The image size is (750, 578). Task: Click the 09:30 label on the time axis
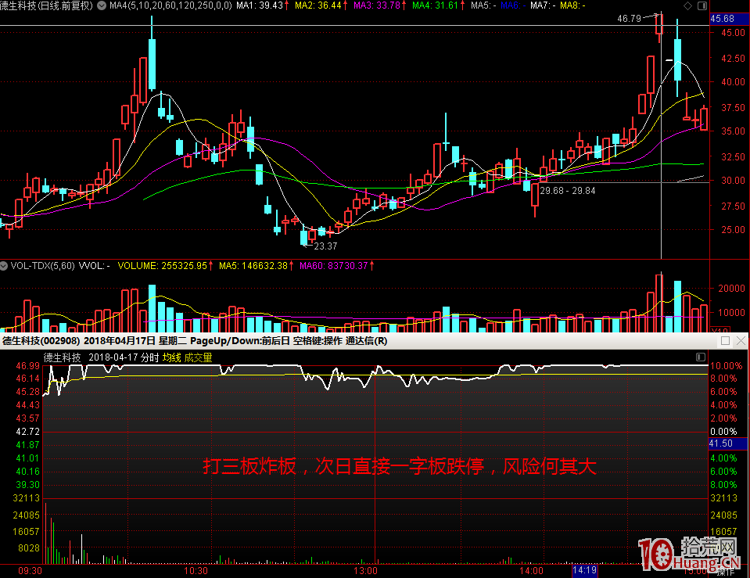pyautogui.click(x=31, y=571)
